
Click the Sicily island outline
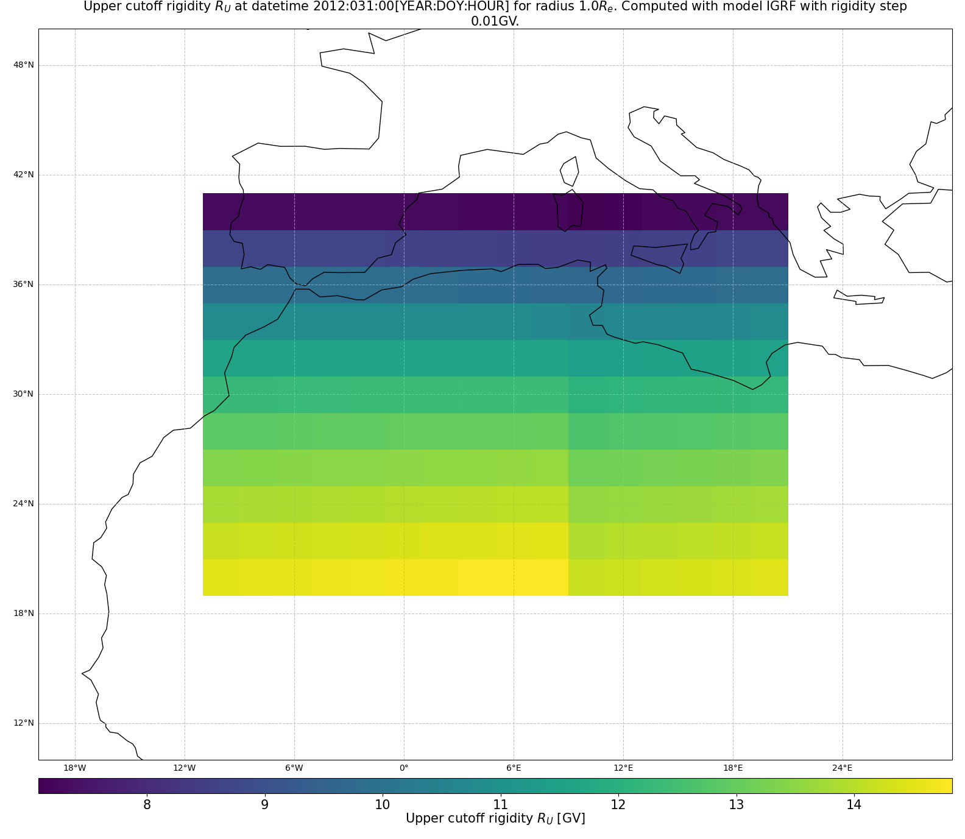pyautogui.click(x=659, y=258)
